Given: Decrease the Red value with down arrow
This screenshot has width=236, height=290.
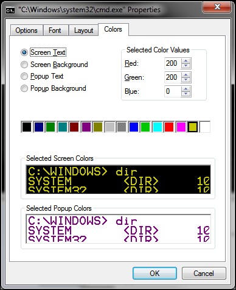Looking at the screenshot, I should [x=186, y=66].
